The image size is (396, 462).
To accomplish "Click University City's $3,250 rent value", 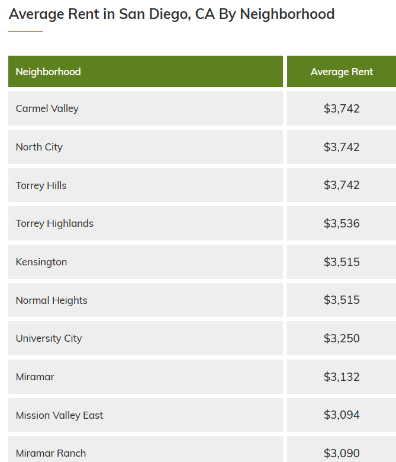I will click(342, 338).
